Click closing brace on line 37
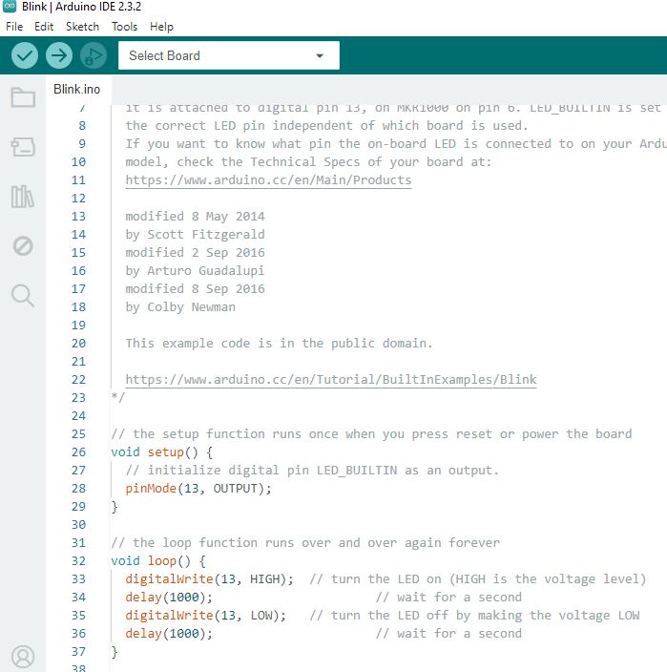Image resolution: width=667 pixels, height=672 pixels. click(x=115, y=652)
